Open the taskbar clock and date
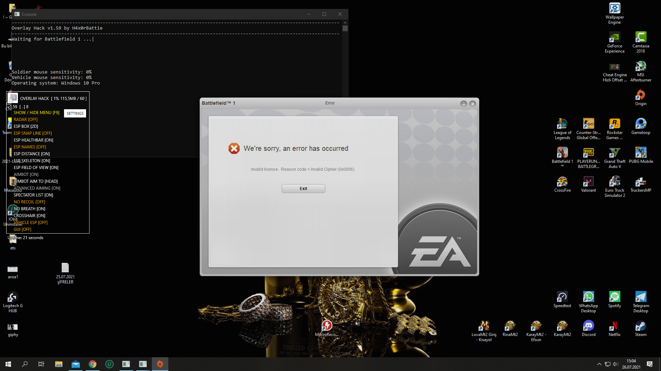The height and width of the screenshot is (371, 661). [631, 364]
